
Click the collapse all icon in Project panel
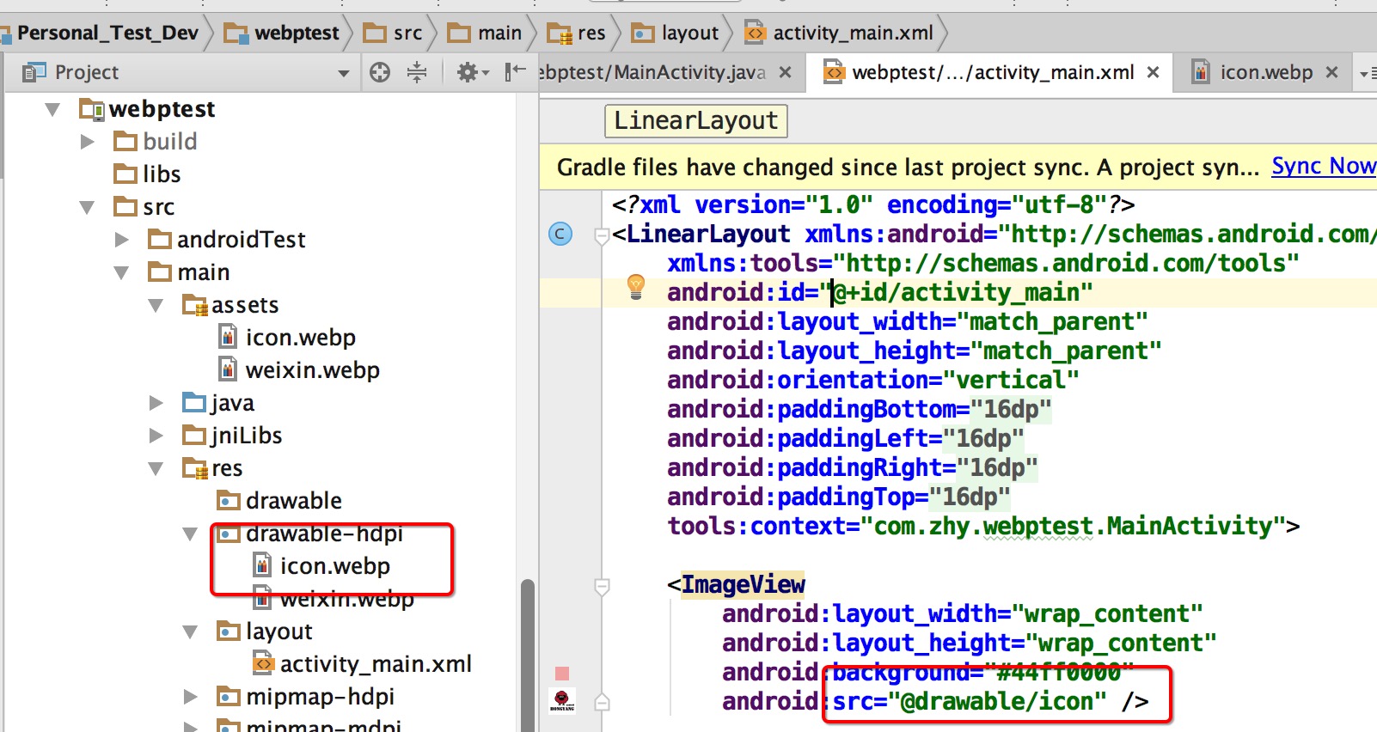click(x=417, y=72)
